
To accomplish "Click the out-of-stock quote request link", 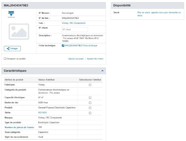I will point(159,14).
